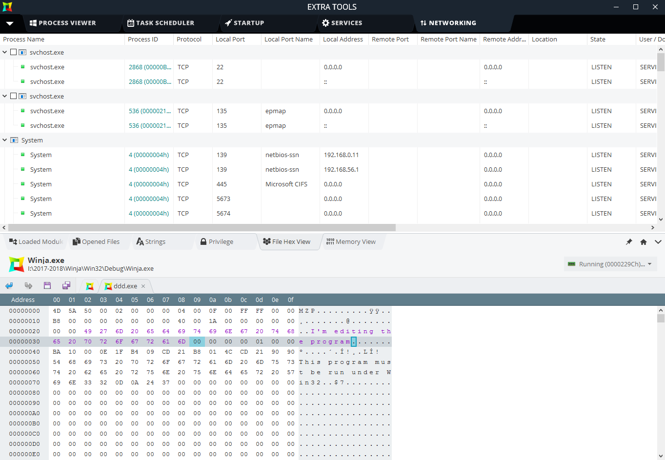Click the network list horizontal scrollbar

click(x=202, y=228)
